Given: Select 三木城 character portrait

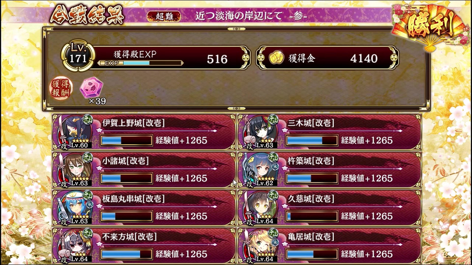Looking at the screenshot, I should pyautogui.click(x=260, y=132).
